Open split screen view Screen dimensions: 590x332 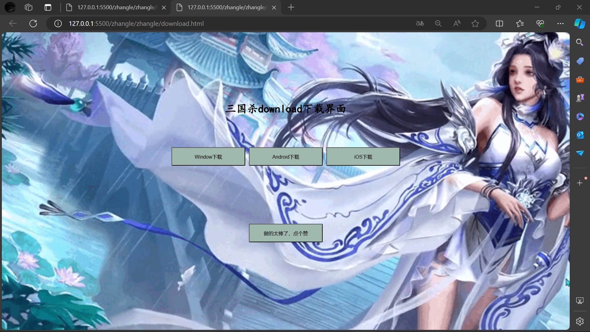coord(500,24)
